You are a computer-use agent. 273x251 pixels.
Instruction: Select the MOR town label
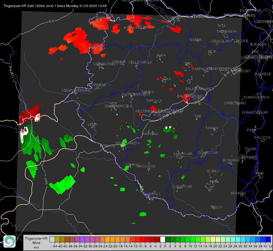click(x=212, y=52)
